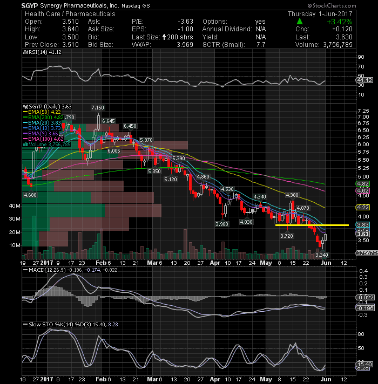Click the VWAP value 3.569
Viewport: 378px width, 384px height.
point(185,45)
